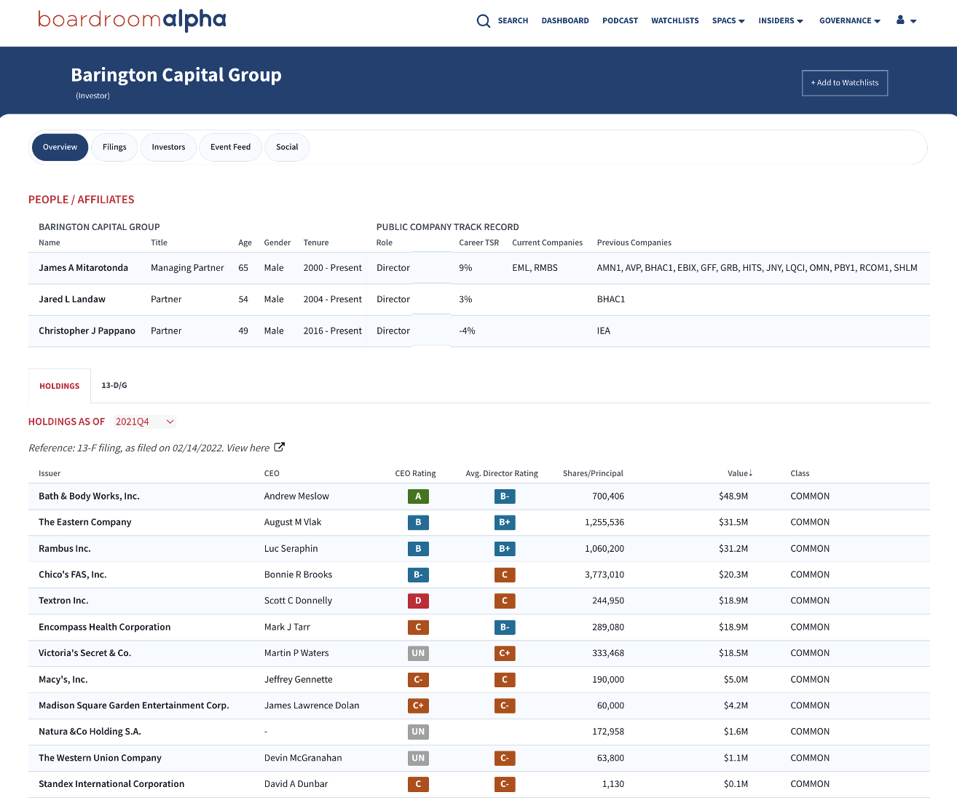Open CEO Andrew Meslow's profile

pos(296,497)
